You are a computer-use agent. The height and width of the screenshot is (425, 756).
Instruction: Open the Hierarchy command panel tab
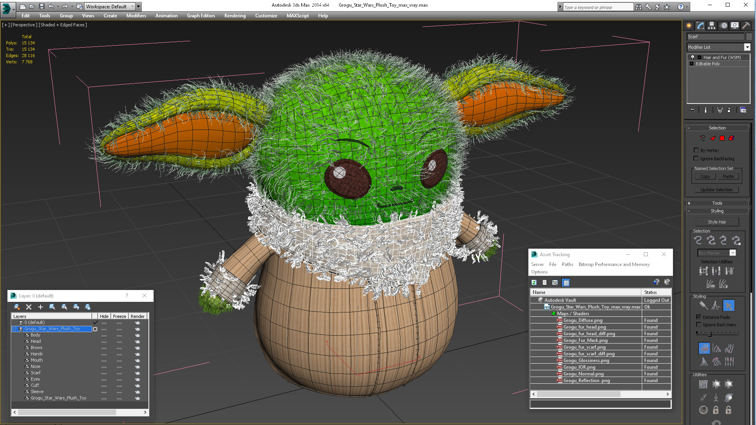point(712,26)
